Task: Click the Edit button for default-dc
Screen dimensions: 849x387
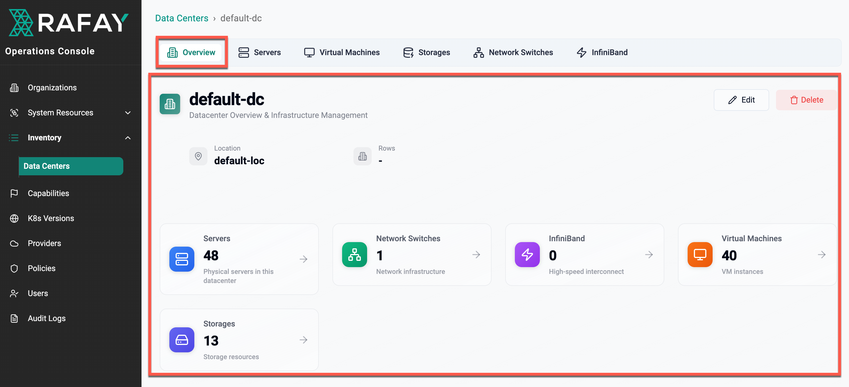Action: [741, 100]
